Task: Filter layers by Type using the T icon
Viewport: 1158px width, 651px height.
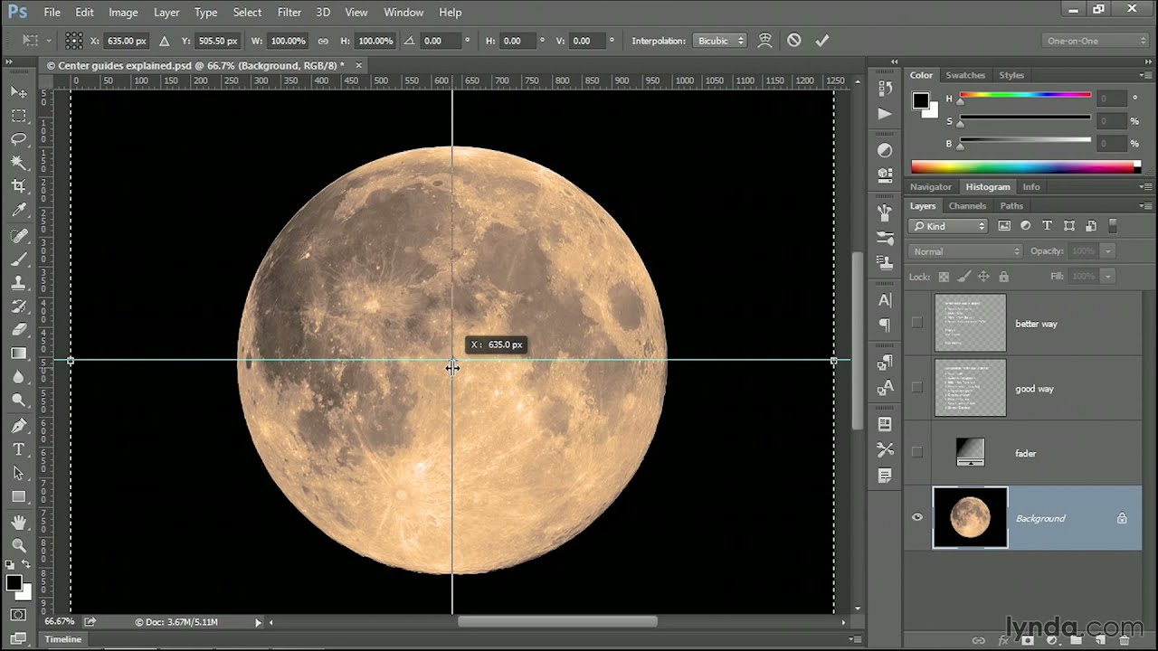Action: point(1047,225)
